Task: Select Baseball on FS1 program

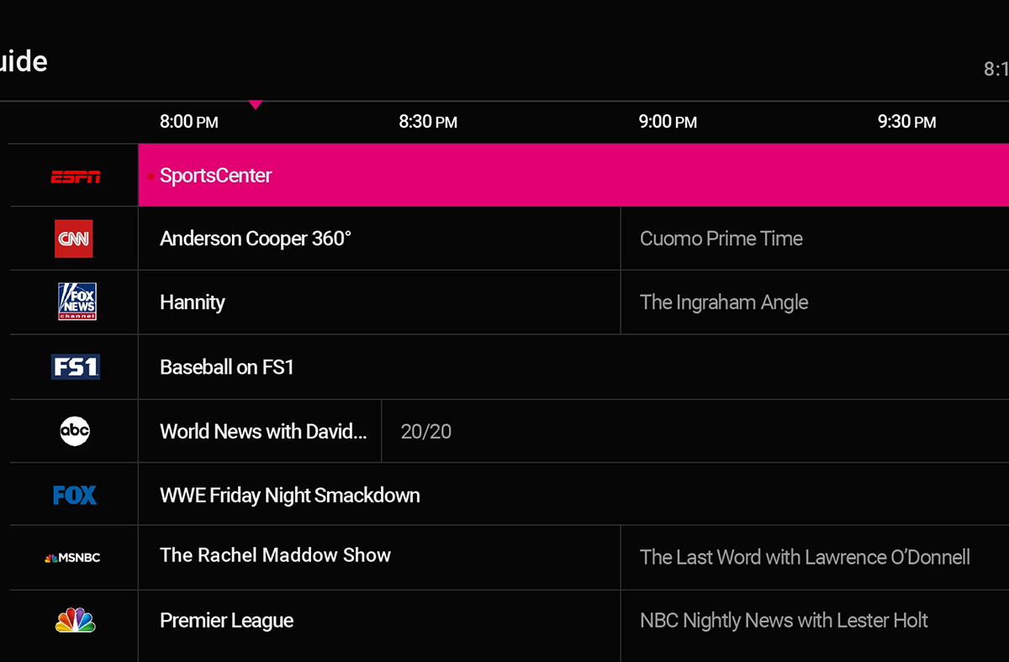Action: 573,367
